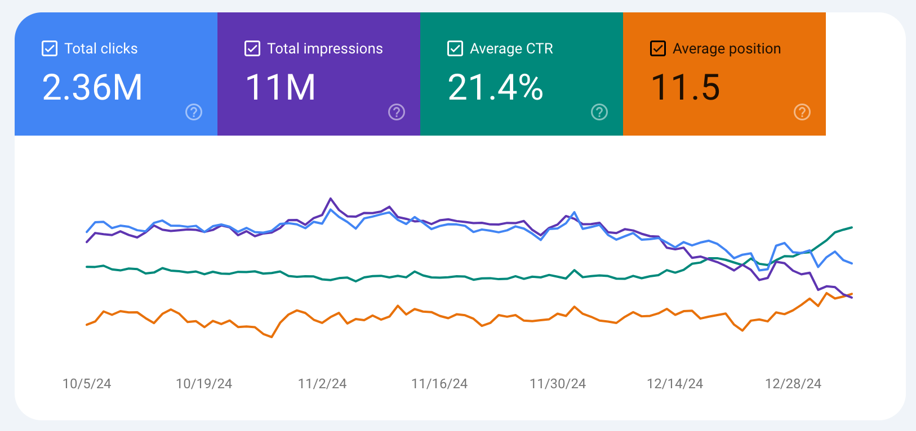Uncheck the Total clicks checkbox
The image size is (916, 431).
click(x=50, y=48)
